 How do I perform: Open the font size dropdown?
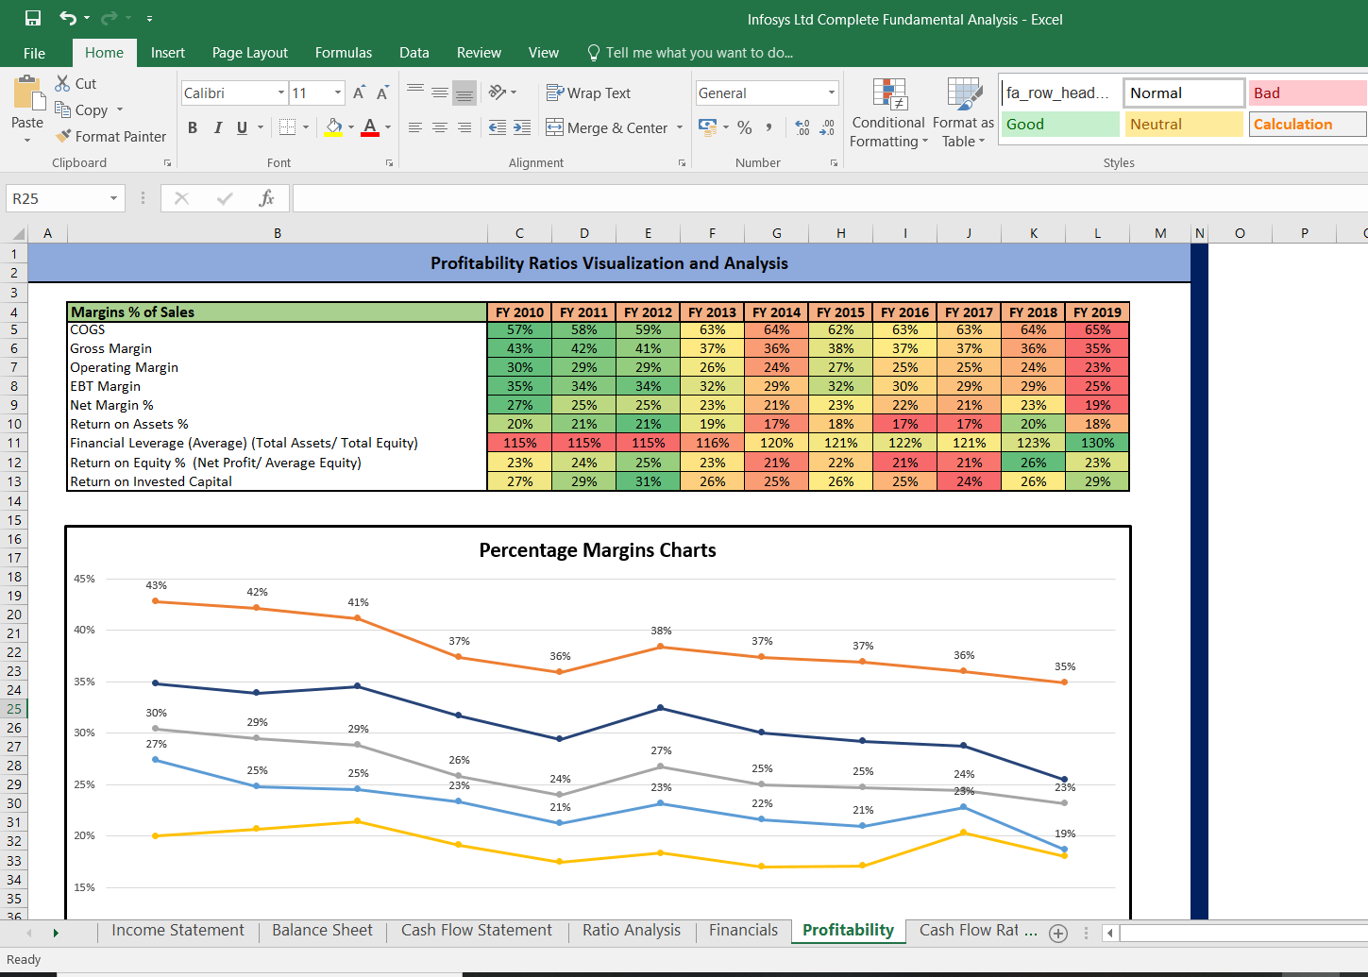point(338,93)
